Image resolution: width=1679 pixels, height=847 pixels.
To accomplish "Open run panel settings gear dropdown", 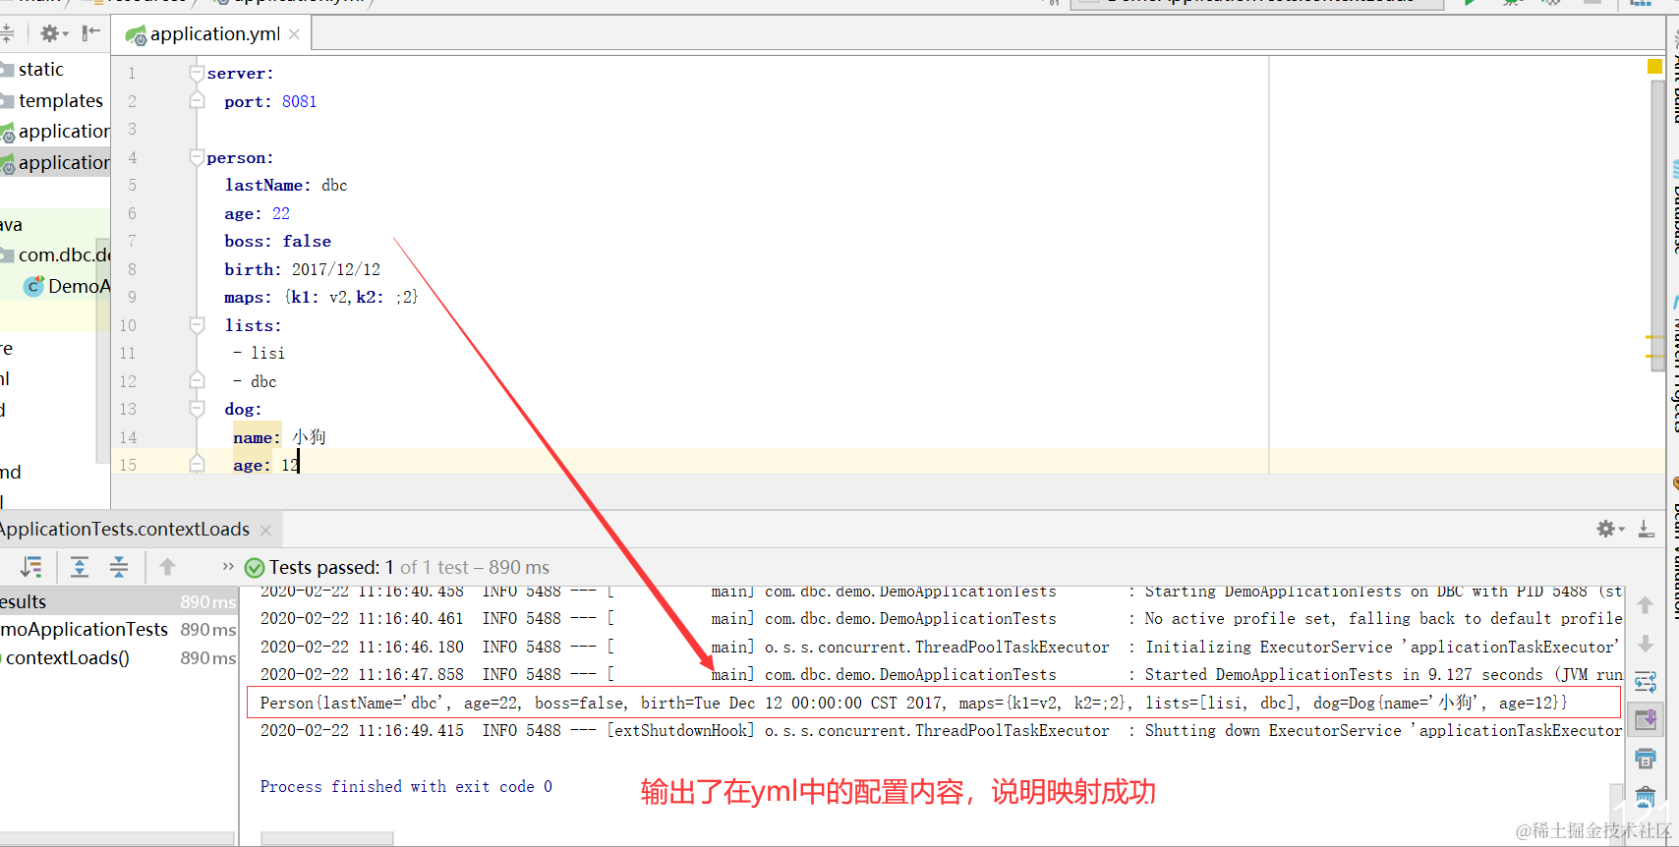I will (1610, 530).
